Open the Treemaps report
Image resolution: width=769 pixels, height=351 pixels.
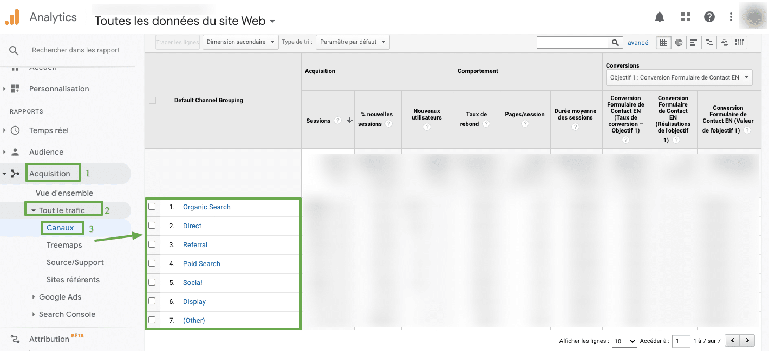64,245
